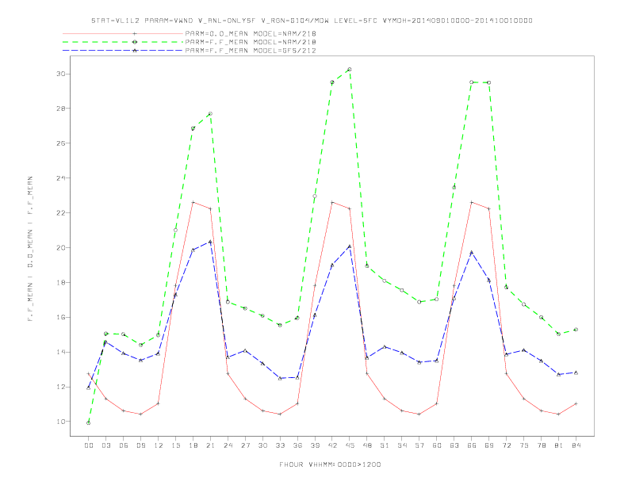Click x-axis tick label 72
This screenshot has width=628, height=485.
coord(506,445)
